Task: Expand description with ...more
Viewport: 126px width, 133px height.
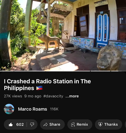Action: [72, 96]
